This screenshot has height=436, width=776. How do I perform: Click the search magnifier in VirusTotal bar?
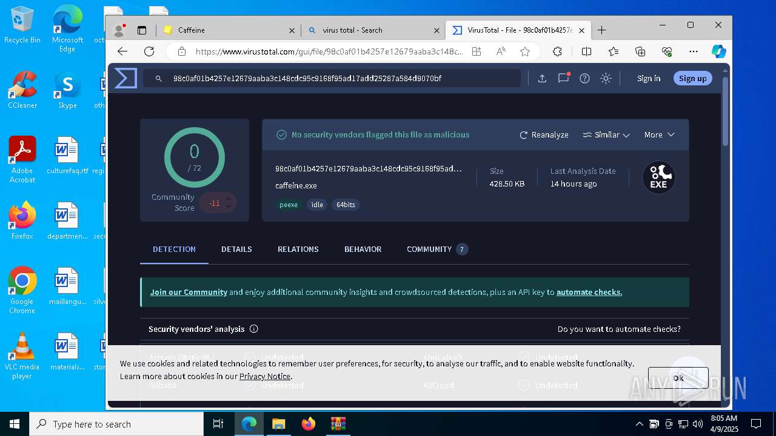[159, 79]
